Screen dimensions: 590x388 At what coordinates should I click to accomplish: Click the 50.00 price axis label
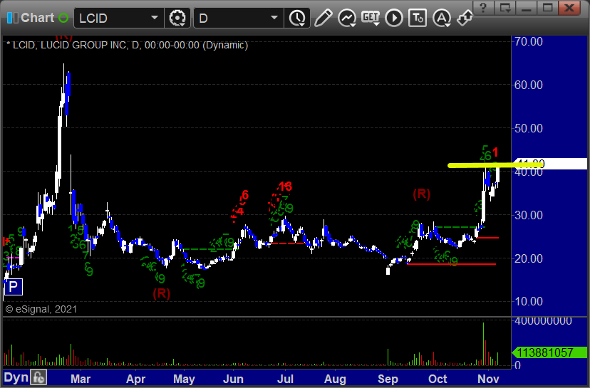[528, 128]
